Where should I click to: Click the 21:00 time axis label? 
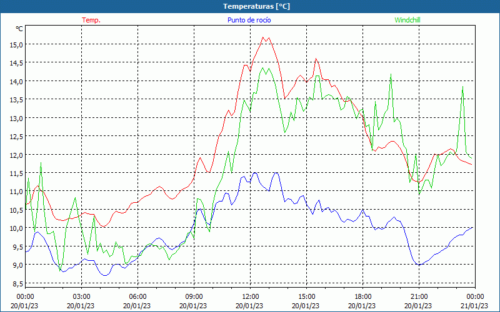tap(419, 297)
